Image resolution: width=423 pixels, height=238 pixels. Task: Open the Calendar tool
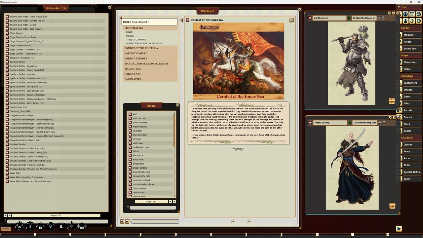click(411, 14)
